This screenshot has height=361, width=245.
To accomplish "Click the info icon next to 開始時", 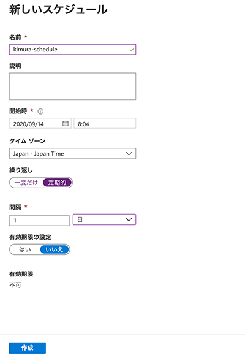I will pyautogui.click(x=40, y=112).
